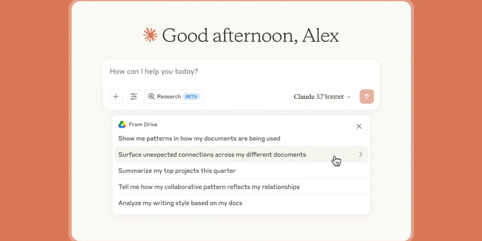The height and width of the screenshot is (241, 482).
Task: Click the Google Drive logo icon
Action: click(x=122, y=125)
